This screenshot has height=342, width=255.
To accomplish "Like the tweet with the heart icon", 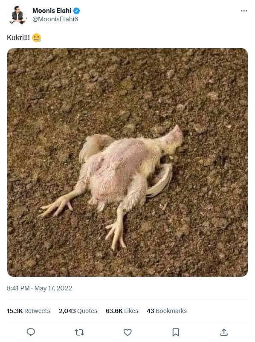I will click(x=127, y=332).
